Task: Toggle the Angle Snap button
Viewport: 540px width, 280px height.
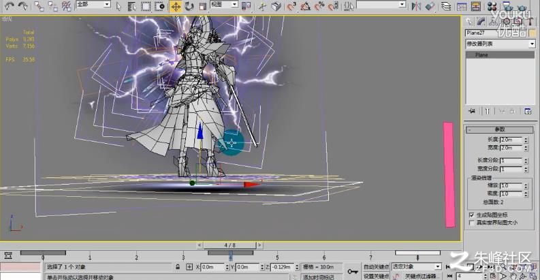Action: tap(306, 6)
